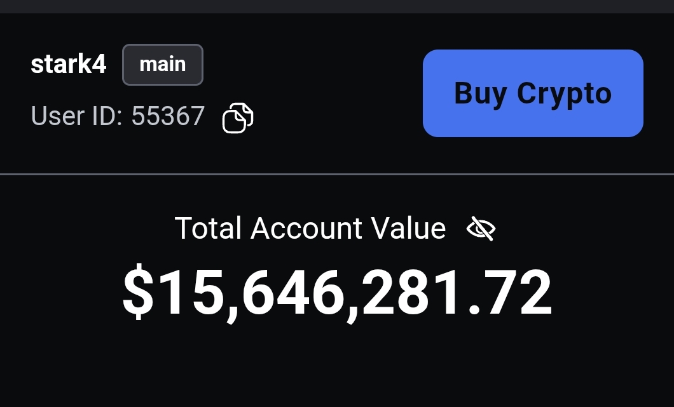Click the Total Account Value label
Screen dimensions: 674x407
click(x=310, y=228)
